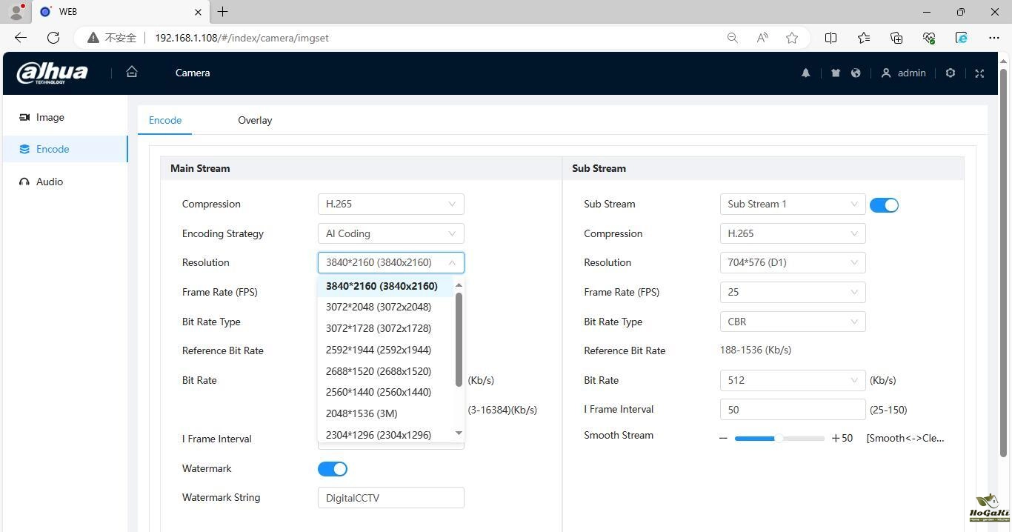Choose 2560*1440 resolution from list
Viewport: 1012px width, 532px height.
coord(378,392)
